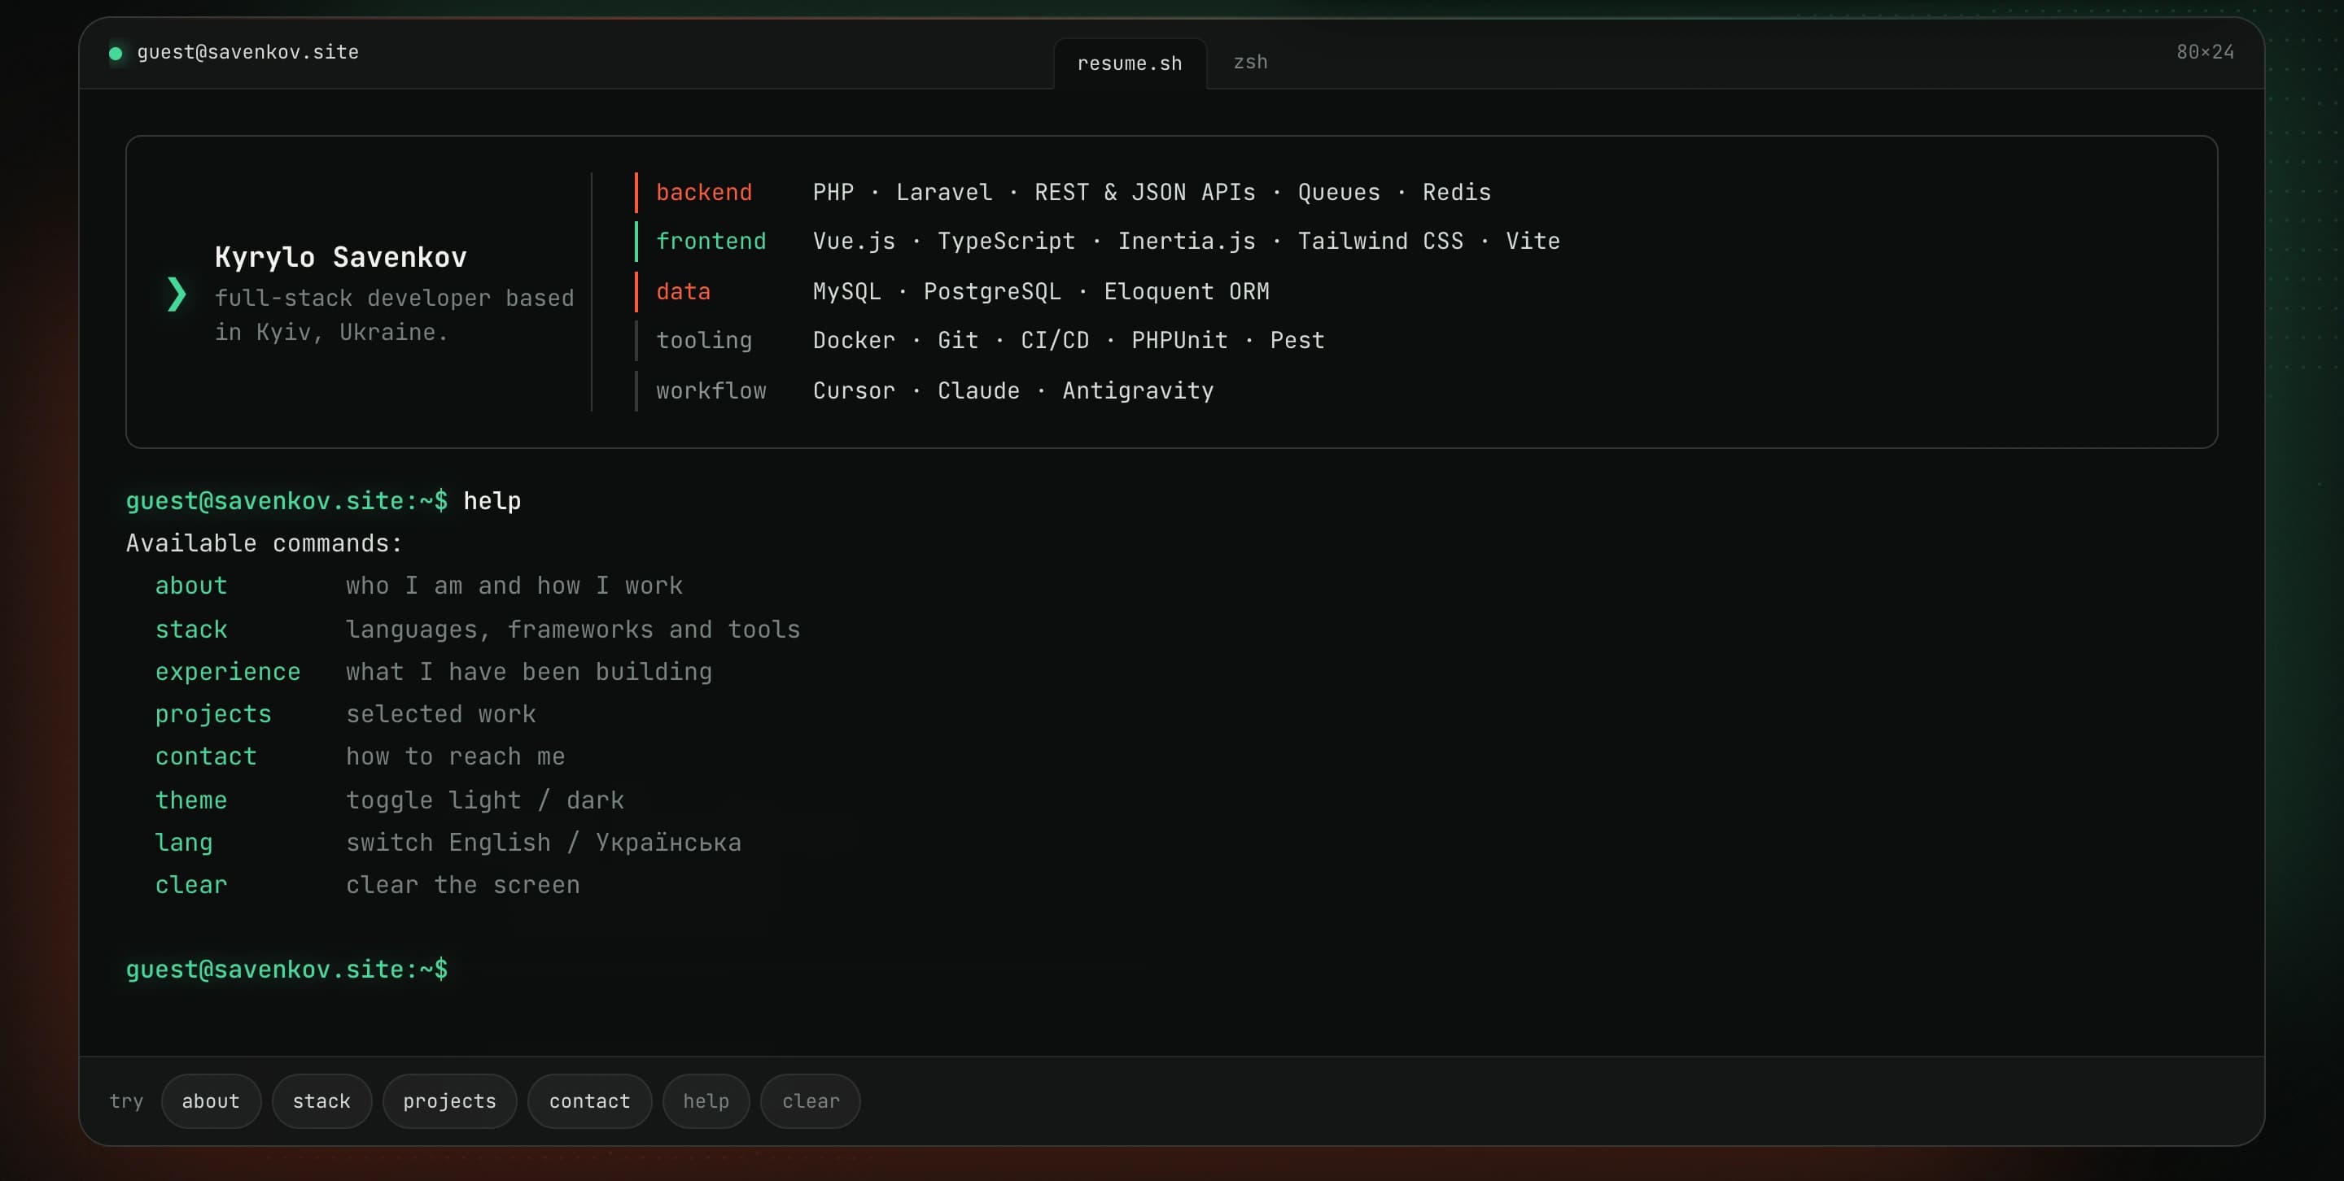2344x1181 pixels.
Task: Click 'toggle light / dark' description
Action: point(485,800)
